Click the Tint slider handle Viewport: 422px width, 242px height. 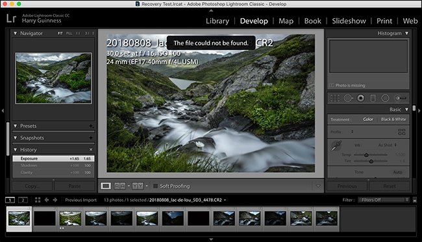[x=371, y=161]
